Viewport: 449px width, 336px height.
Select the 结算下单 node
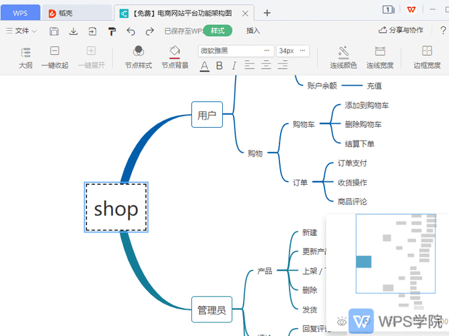(x=359, y=144)
